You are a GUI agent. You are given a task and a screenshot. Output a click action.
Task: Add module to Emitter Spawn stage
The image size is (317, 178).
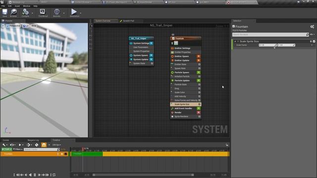tap(199, 56)
